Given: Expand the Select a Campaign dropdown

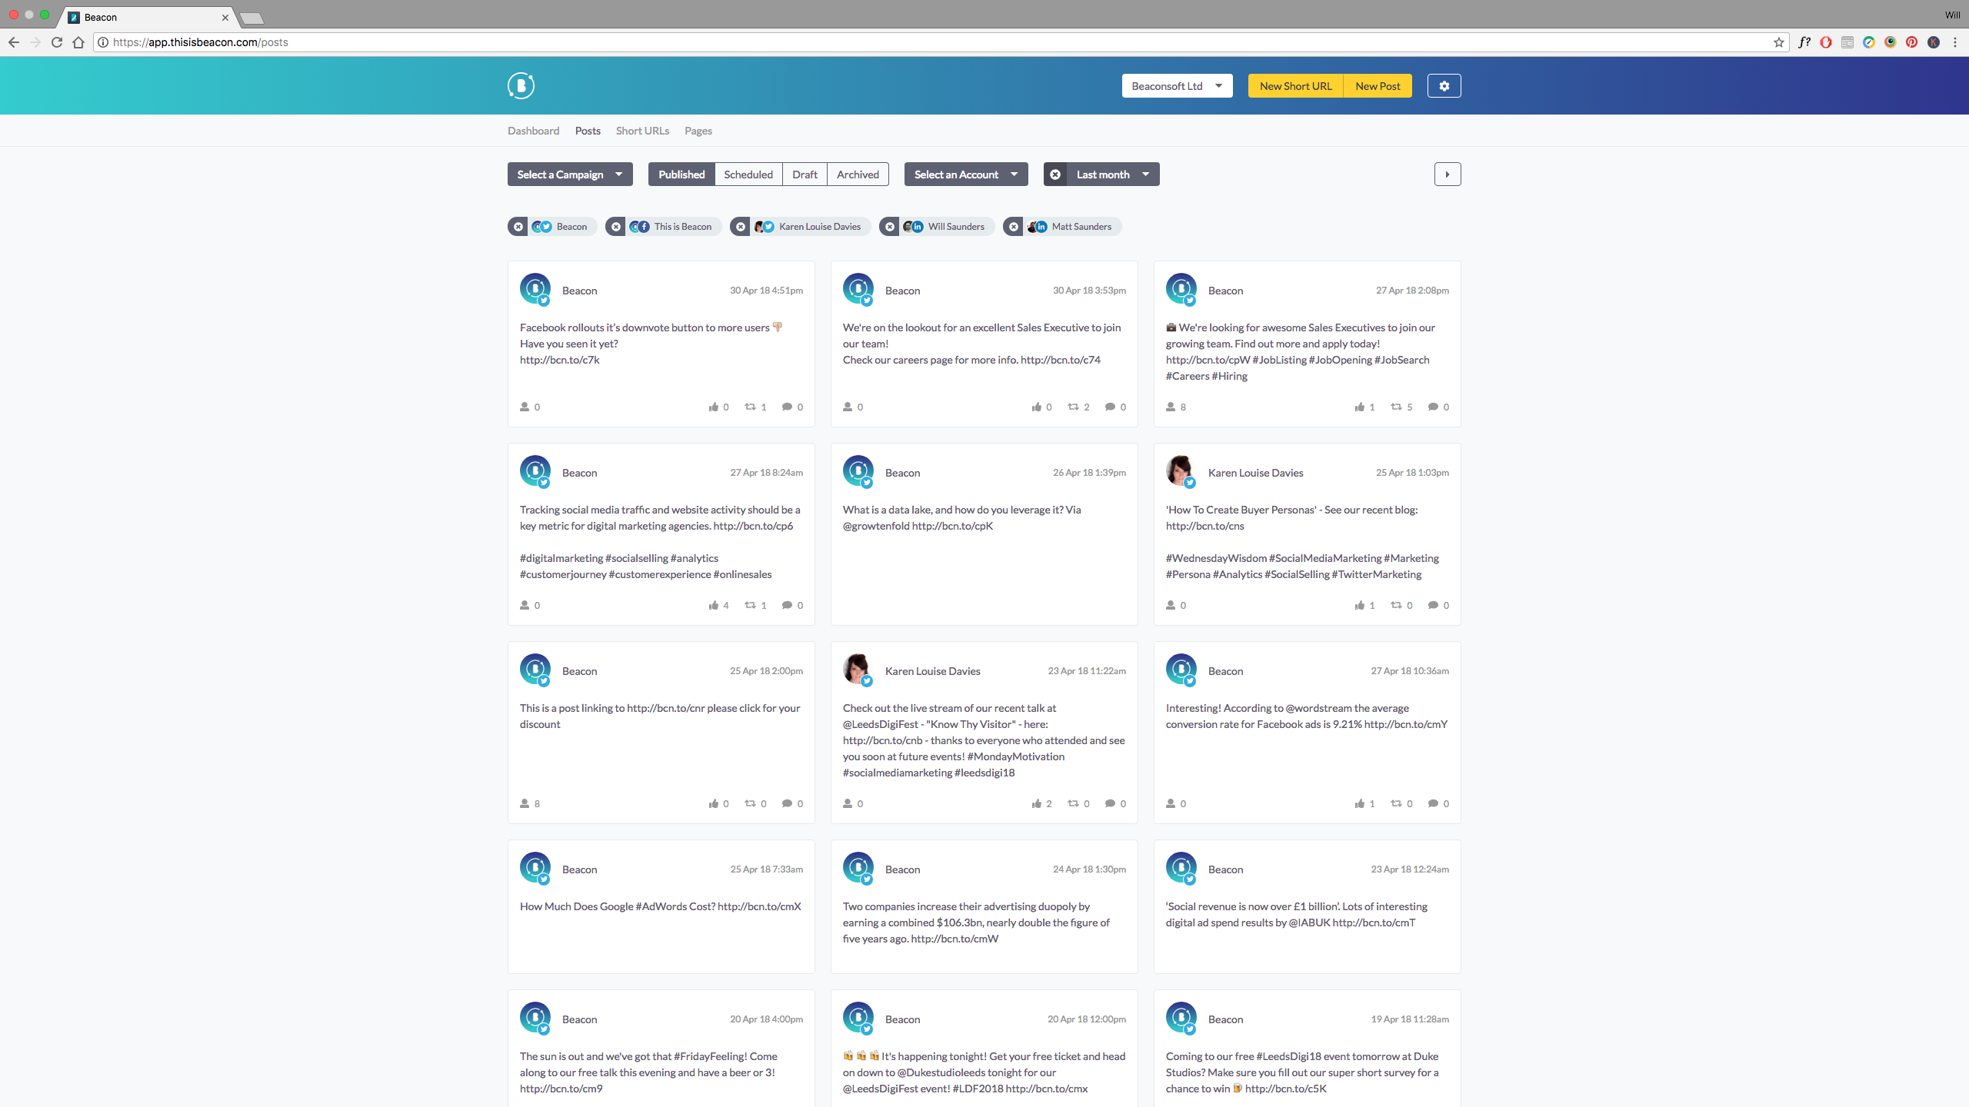Looking at the screenshot, I should coord(569,175).
